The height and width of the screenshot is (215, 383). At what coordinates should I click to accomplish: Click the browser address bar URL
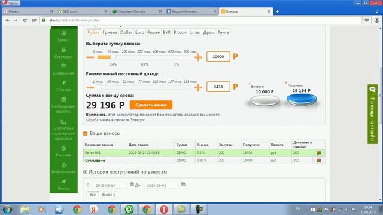(74, 20)
